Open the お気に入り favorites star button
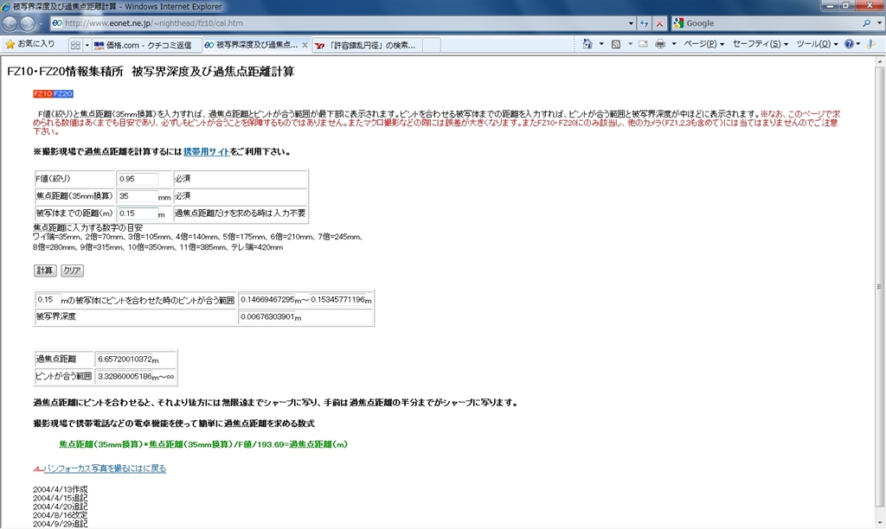886x529 pixels. click(x=30, y=44)
